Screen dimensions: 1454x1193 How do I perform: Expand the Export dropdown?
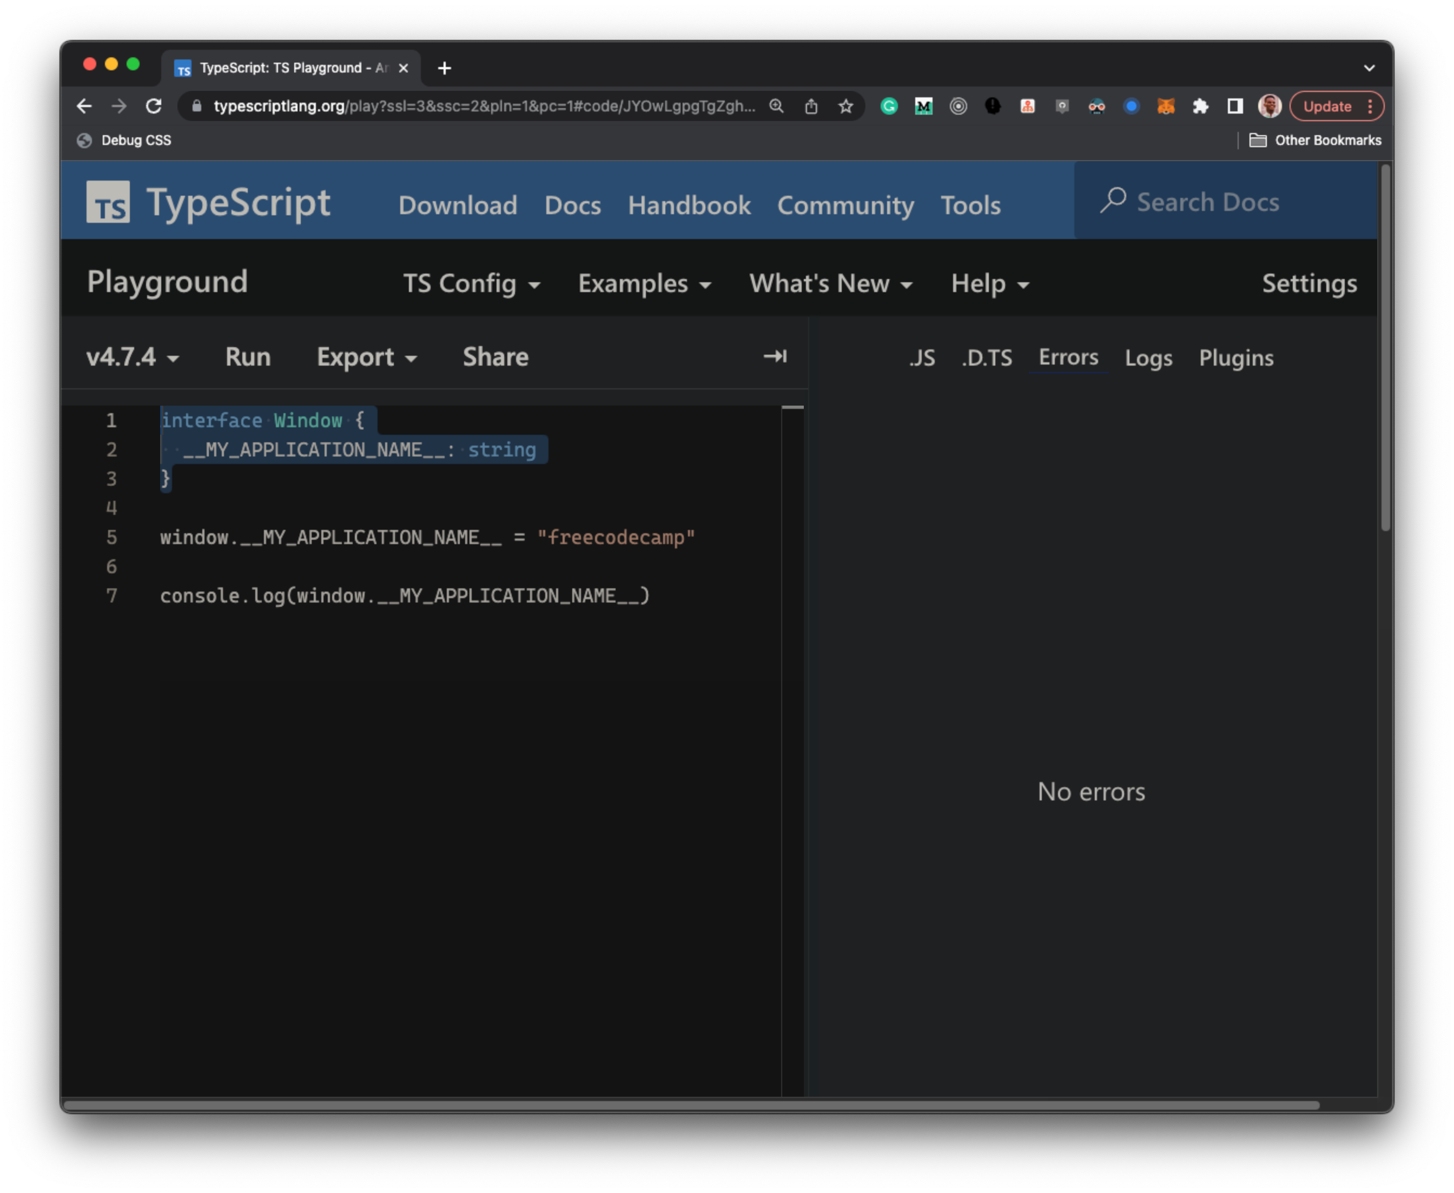tap(366, 357)
